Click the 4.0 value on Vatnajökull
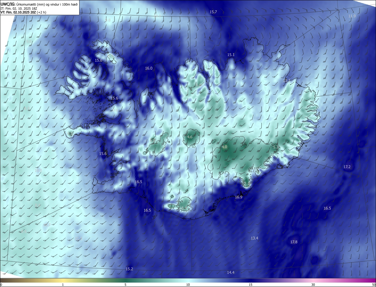 tap(224, 147)
